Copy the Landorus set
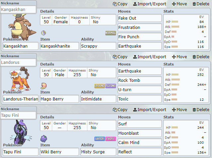The image size is (212, 158). (x=120, y=57)
